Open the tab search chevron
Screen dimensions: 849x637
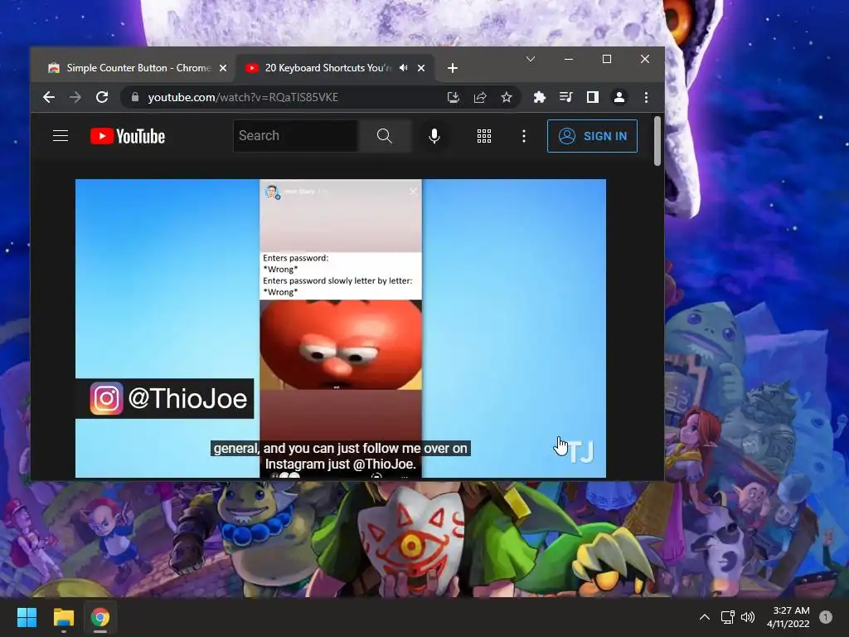tap(531, 59)
